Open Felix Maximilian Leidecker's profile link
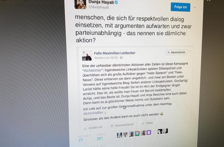The width and height of the screenshot is (224, 147). 115,53
